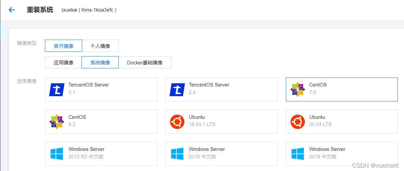Select the 'Ubuntu' 18.04.1 LTS title
Image resolution: width=404 pixels, height=171 pixels.
(197, 117)
